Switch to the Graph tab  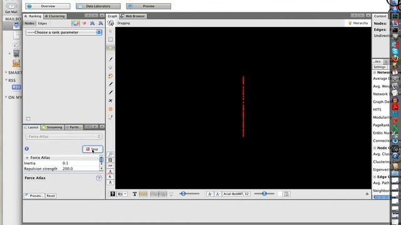click(x=112, y=16)
